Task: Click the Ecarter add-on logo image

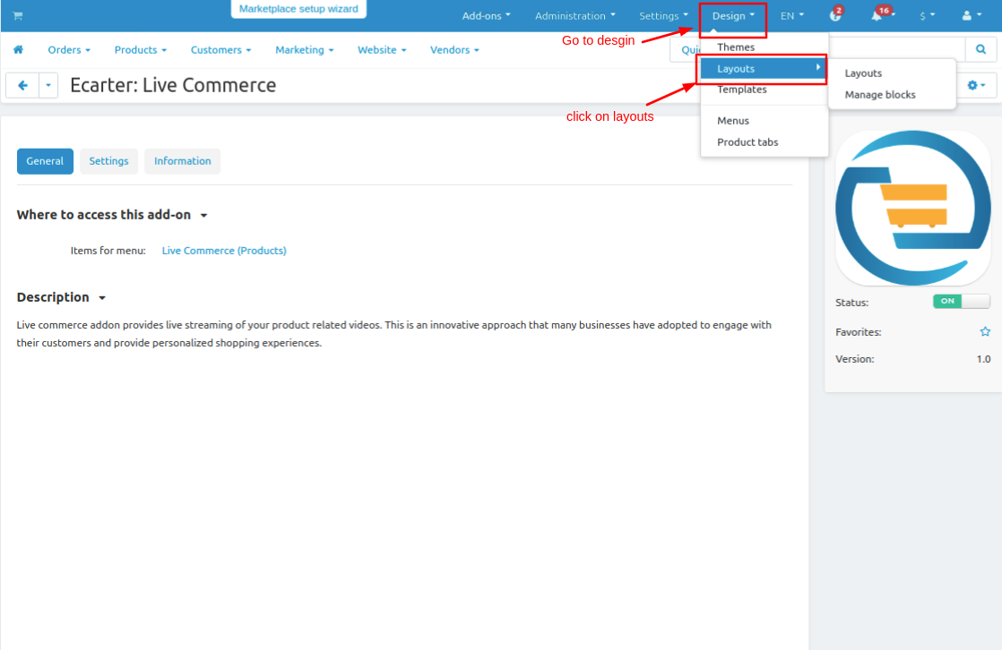Action: [912, 209]
